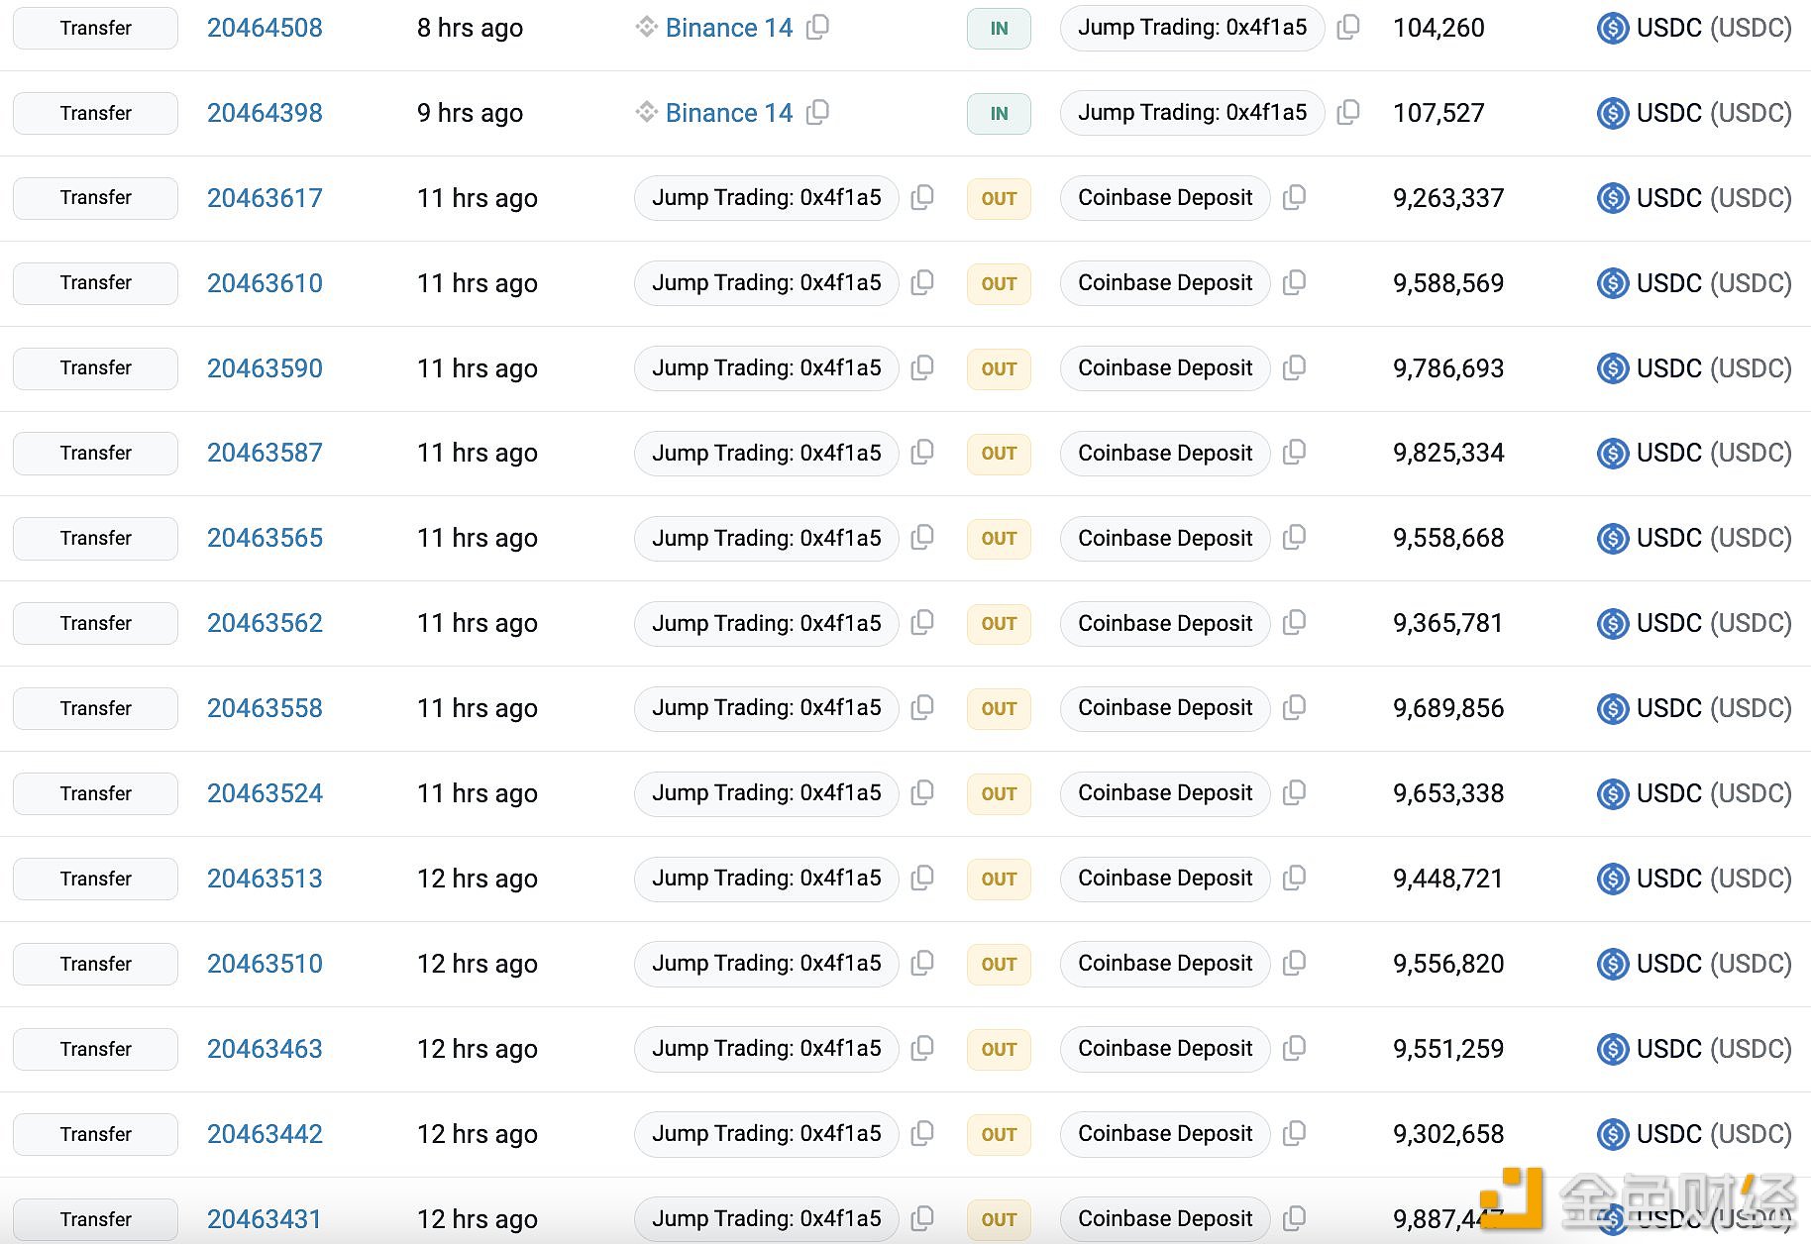Image resolution: width=1811 pixels, height=1244 pixels.
Task: Copy Coinbase Deposit address in 9,786,693 row
Action: point(1294,368)
